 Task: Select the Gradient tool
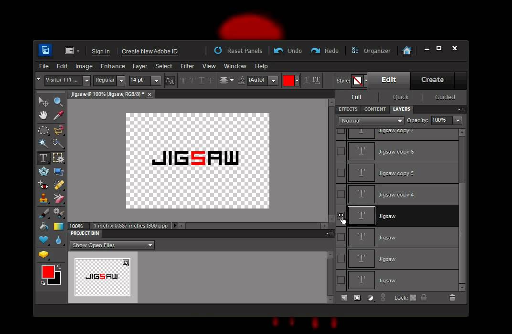point(58,226)
